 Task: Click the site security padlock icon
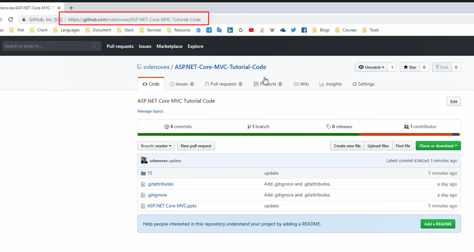point(24,19)
